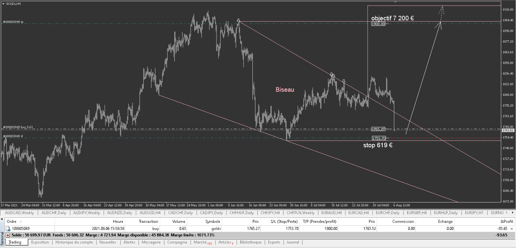The width and height of the screenshot is (516, 248).
Task: Click the 1753.70 stop loss cell
Action: (x=292, y=229)
